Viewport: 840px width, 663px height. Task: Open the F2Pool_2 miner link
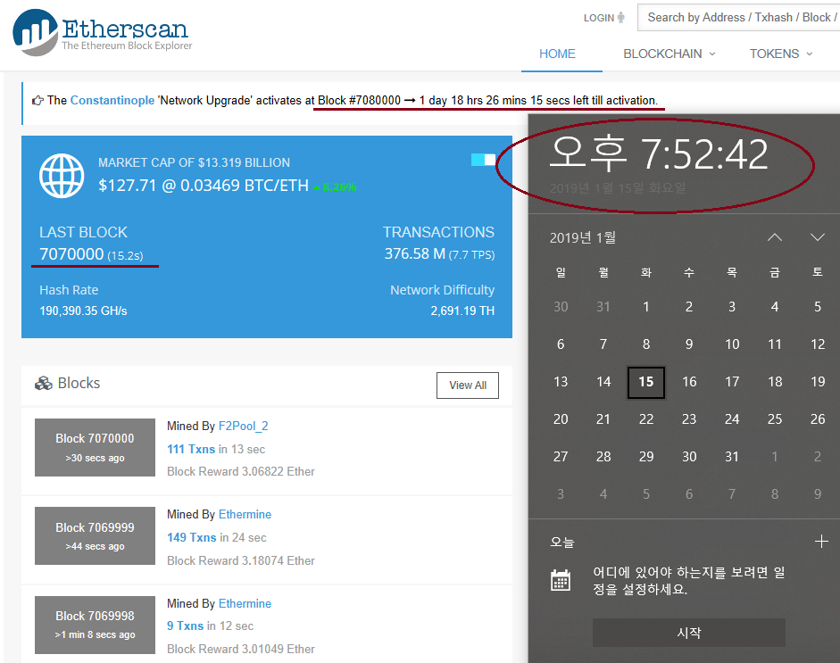point(243,426)
